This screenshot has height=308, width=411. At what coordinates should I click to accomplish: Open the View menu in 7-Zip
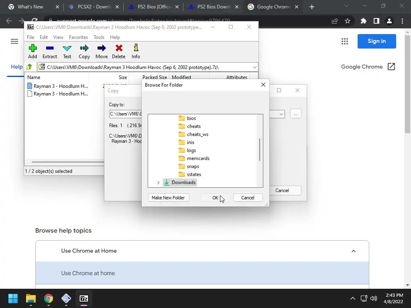tap(58, 37)
